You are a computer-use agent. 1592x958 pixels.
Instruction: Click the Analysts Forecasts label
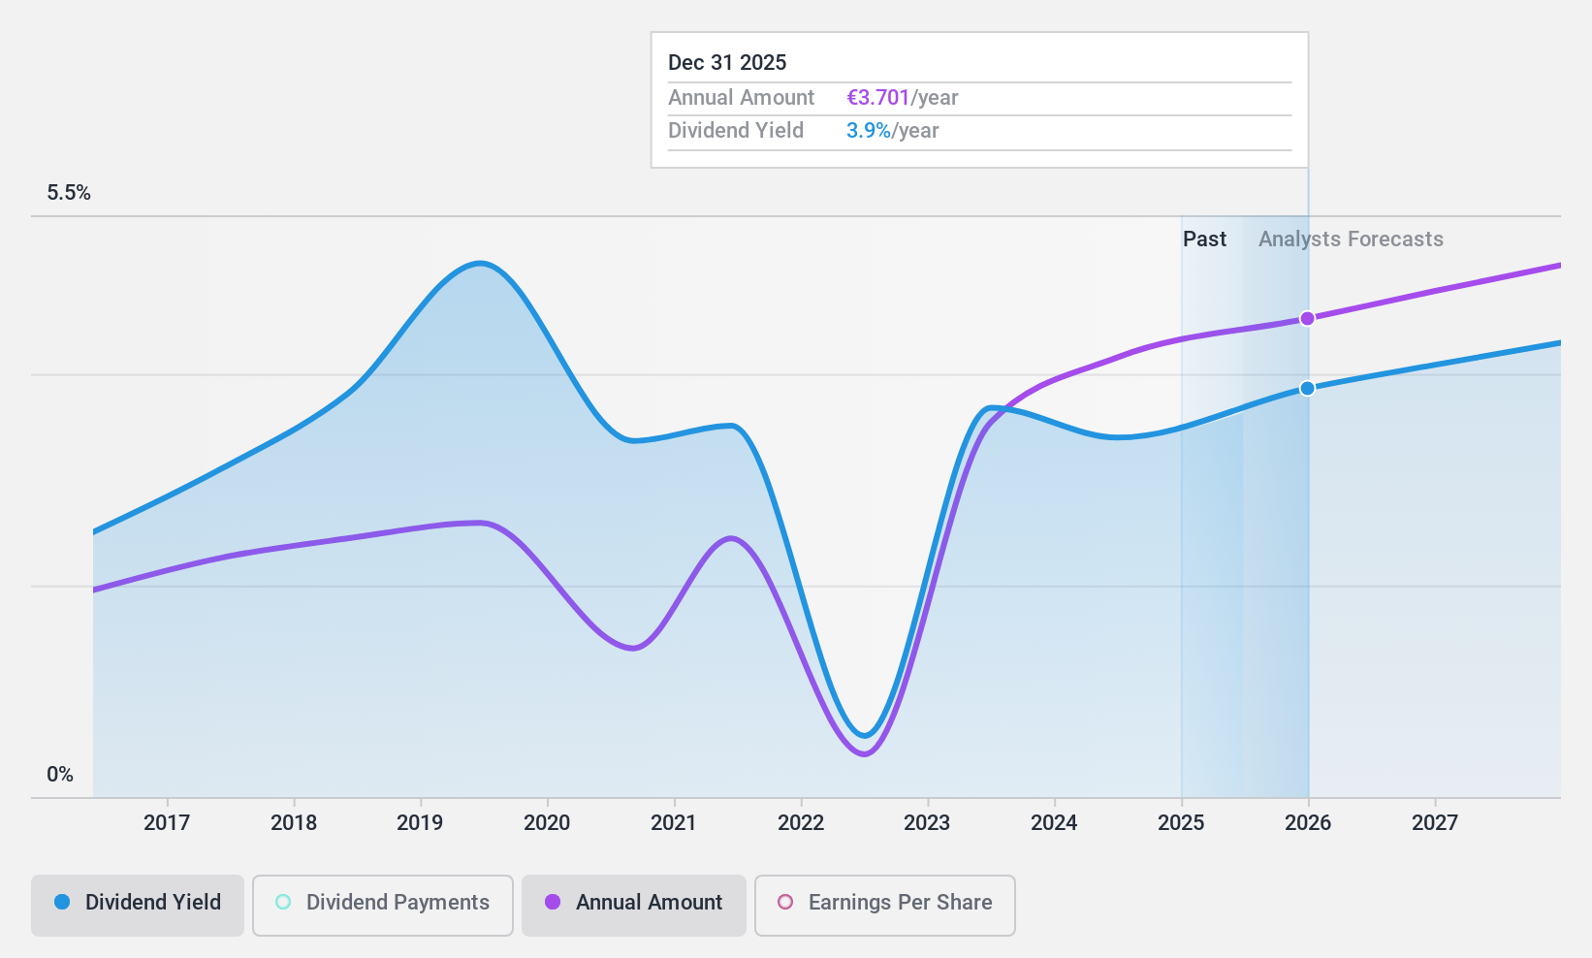[1351, 239]
